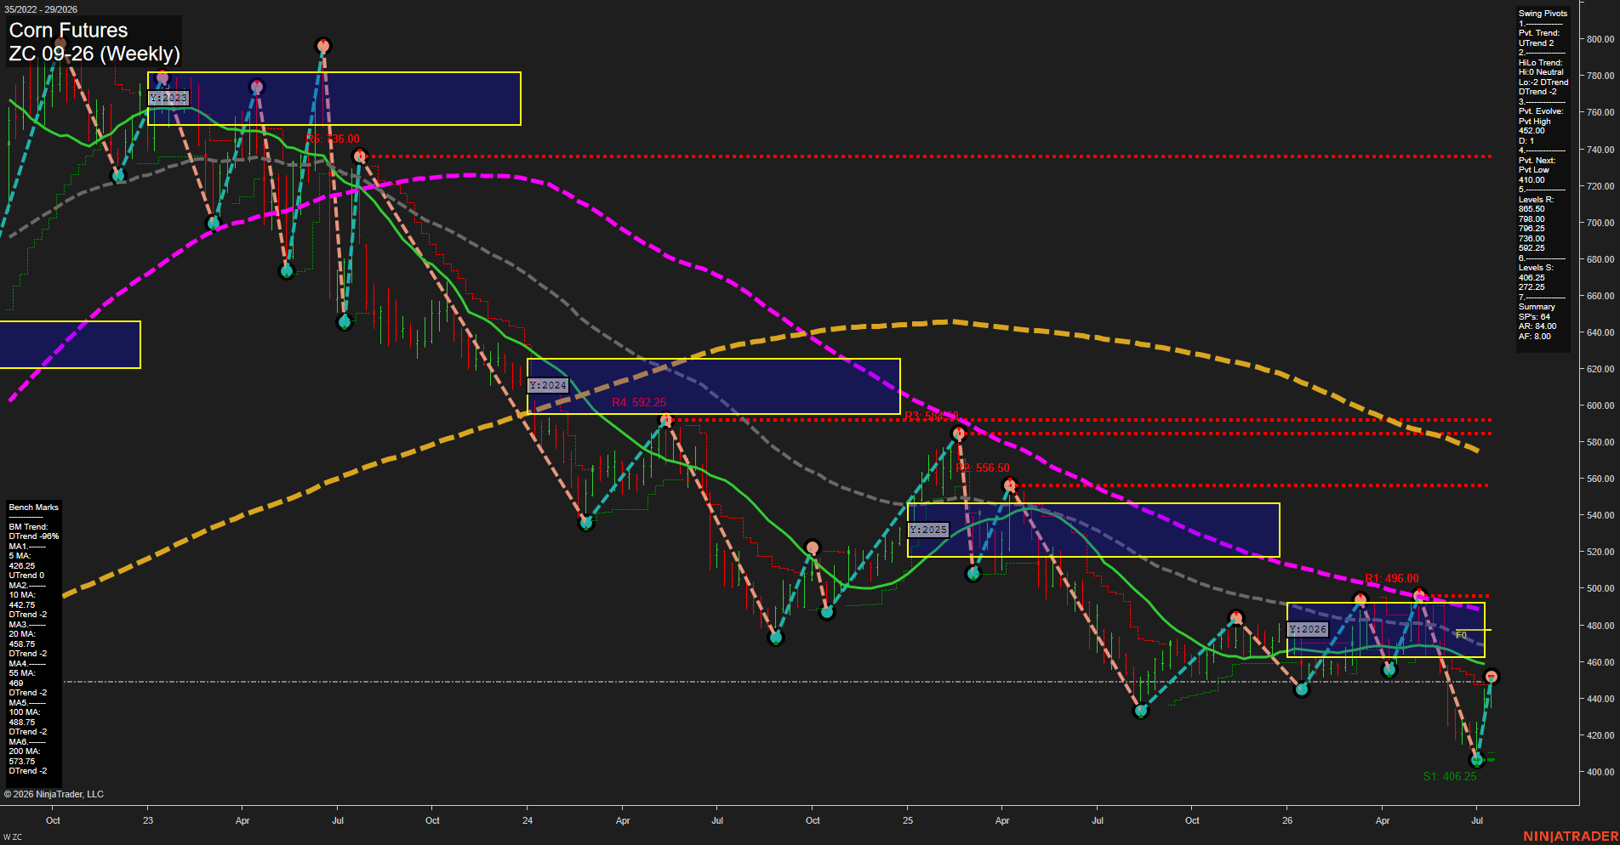Click the R5: 736.00 resistance label
The width and height of the screenshot is (1620, 845).
(333, 139)
